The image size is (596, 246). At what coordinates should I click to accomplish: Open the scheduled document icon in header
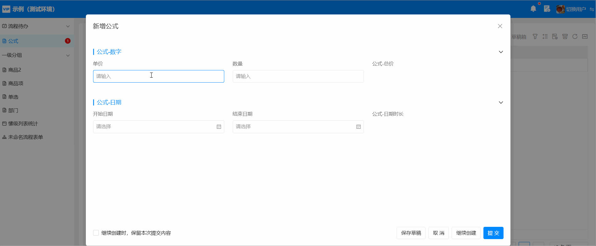click(x=547, y=9)
